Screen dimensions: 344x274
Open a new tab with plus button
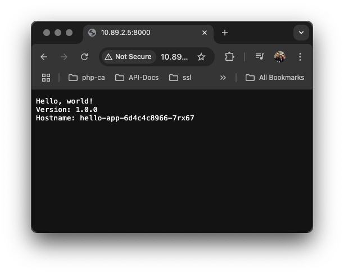click(225, 33)
